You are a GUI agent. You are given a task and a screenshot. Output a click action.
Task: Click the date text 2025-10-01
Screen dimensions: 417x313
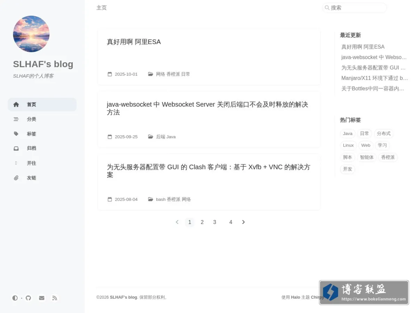coord(126,74)
